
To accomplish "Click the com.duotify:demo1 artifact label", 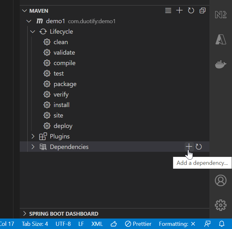I will click(92, 21).
